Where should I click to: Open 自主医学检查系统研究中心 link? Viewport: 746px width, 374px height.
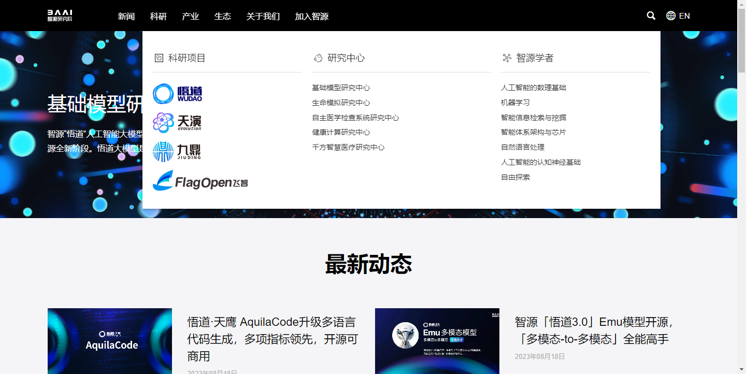click(x=355, y=118)
